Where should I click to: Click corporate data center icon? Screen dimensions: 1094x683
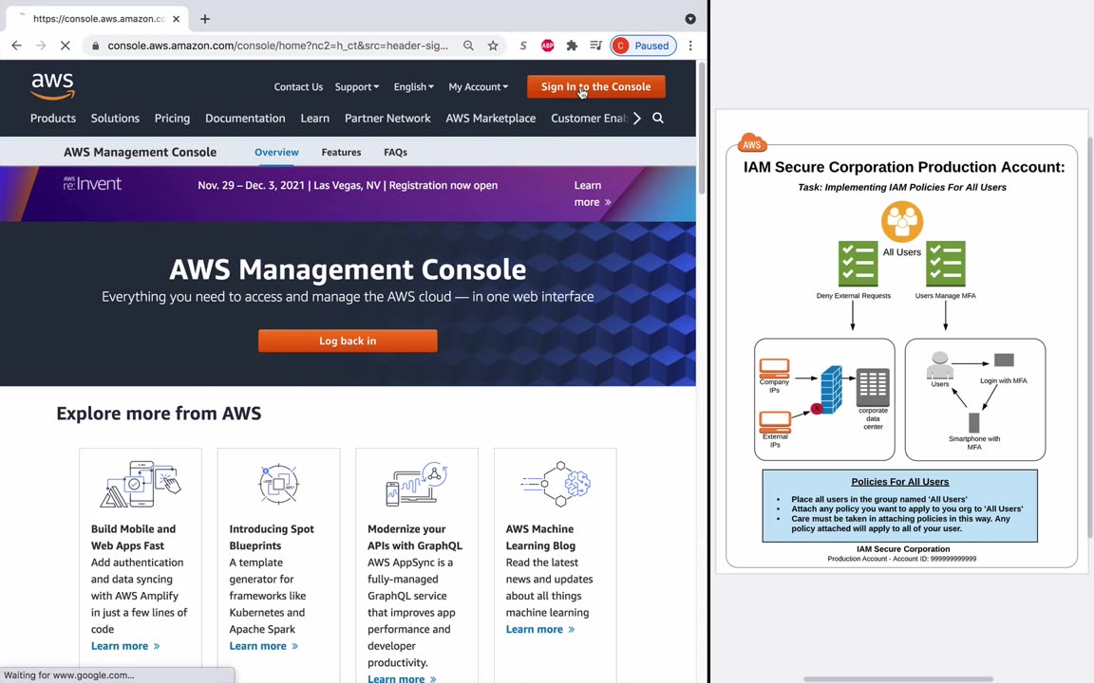tap(873, 387)
